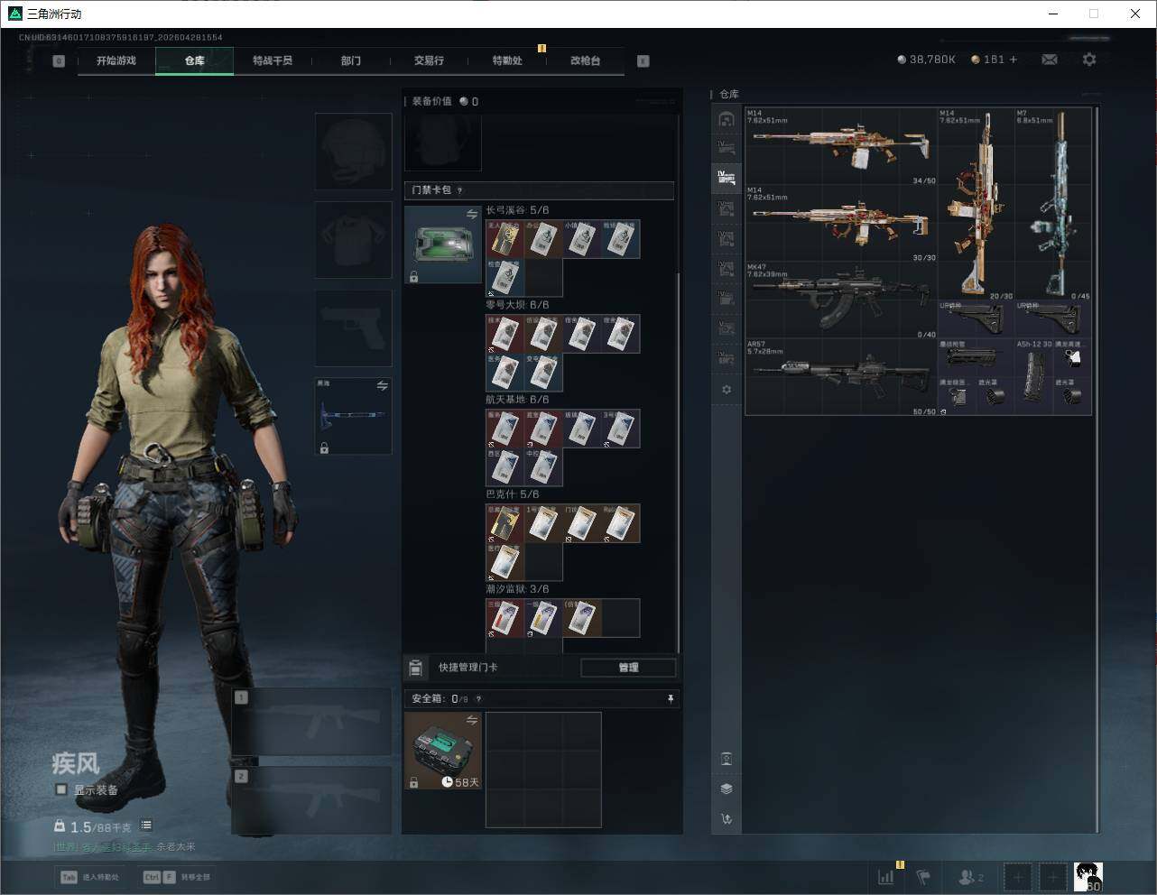This screenshot has width=1157, height=895.
Task: Select the M14 rifle with 34/50 ammo
Action: [841, 147]
